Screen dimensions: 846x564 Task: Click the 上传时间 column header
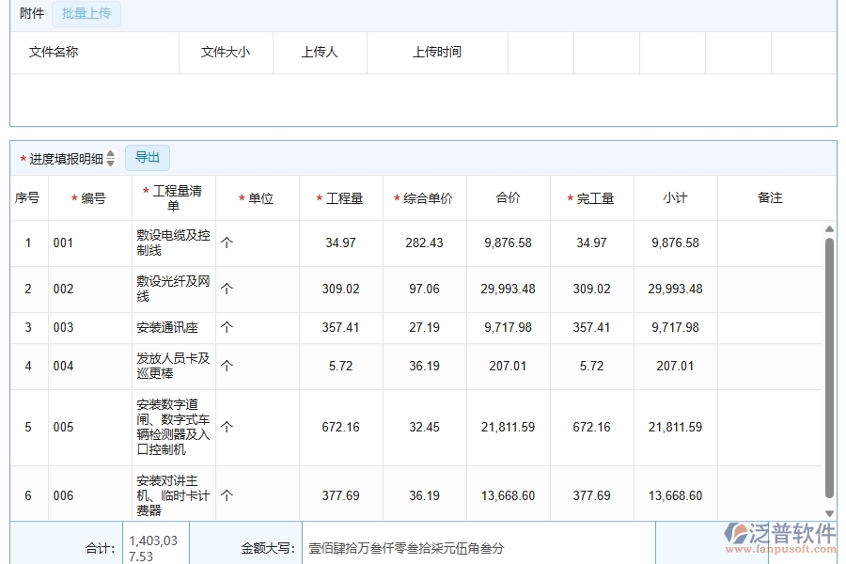point(437,52)
